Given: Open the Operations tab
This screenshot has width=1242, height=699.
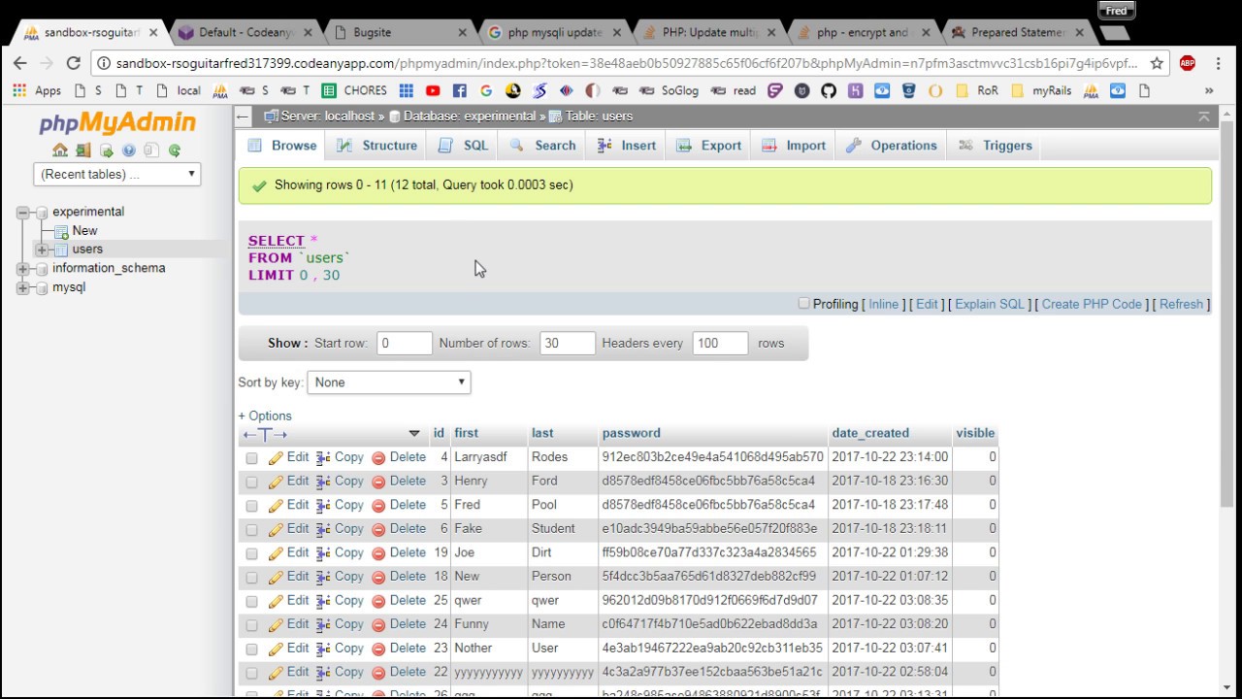Looking at the screenshot, I should [x=892, y=146].
